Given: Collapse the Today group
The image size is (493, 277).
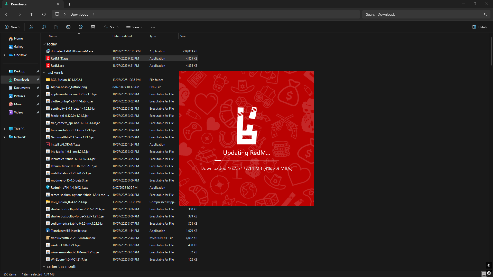Looking at the screenshot, I should pyautogui.click(x=44, y=44).
